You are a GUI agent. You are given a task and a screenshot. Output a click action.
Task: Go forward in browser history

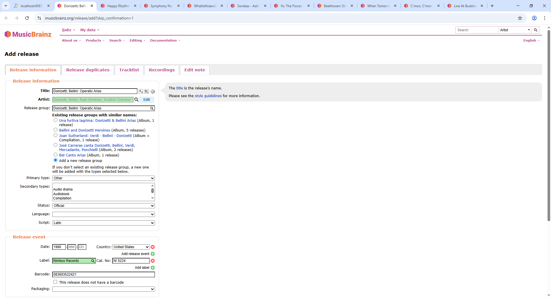click(17, 18)
